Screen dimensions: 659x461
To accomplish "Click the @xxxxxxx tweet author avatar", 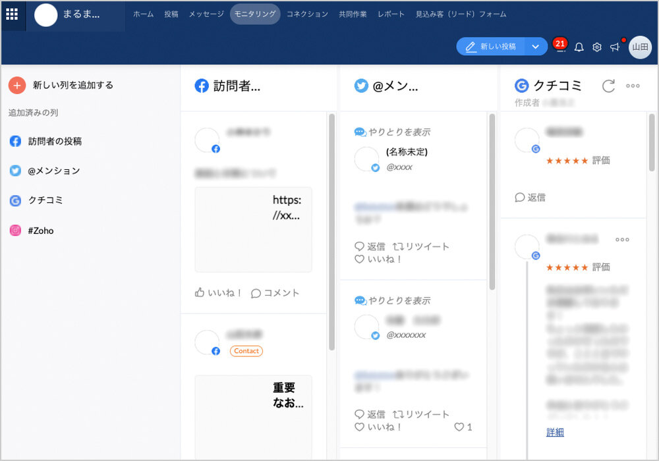I will coord(366,327).
